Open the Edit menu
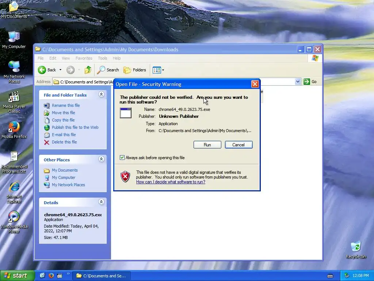This screenshot has width=374, height=281. [x=53, y=58]
